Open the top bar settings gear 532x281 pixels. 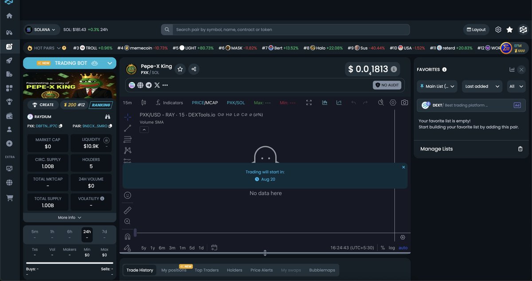point(498,30)
